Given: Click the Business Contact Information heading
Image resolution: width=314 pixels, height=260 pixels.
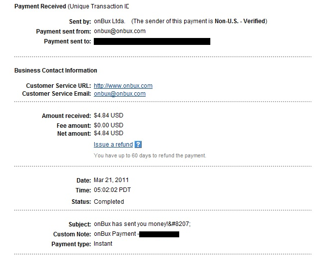Looking at the screenshot, I should 56,71.
